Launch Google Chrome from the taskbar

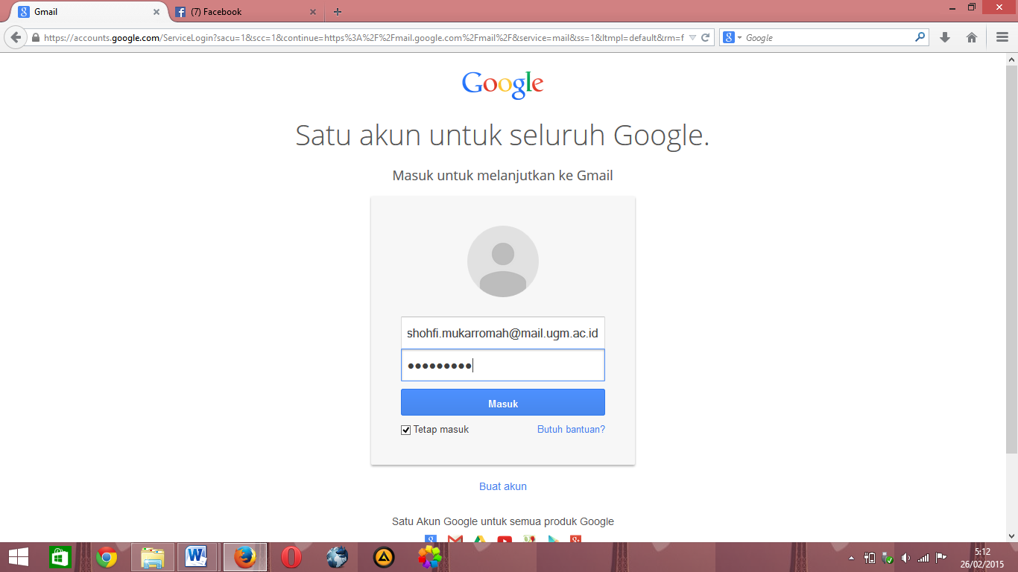pos(107,557)
